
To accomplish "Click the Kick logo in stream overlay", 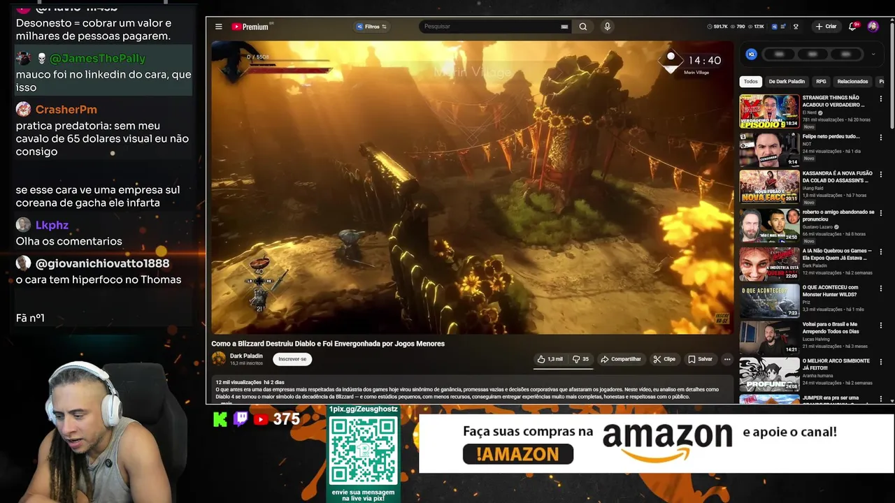I will tap(220, 419).
